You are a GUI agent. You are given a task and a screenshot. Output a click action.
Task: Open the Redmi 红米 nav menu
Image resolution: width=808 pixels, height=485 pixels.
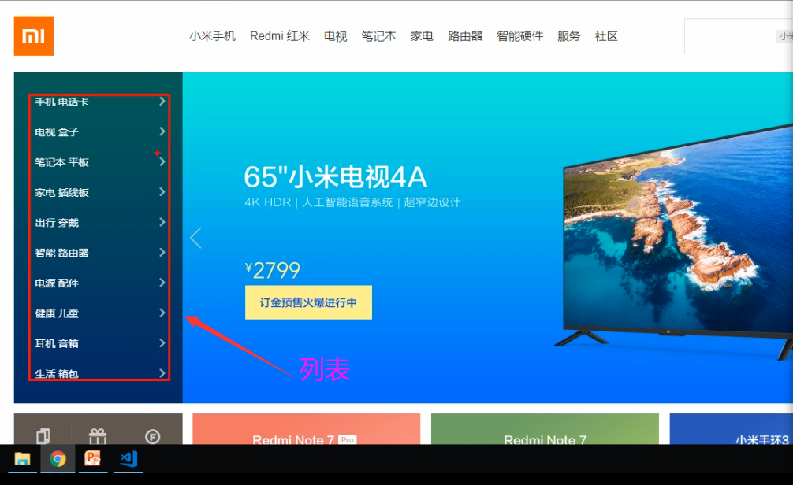click(280, 36)
